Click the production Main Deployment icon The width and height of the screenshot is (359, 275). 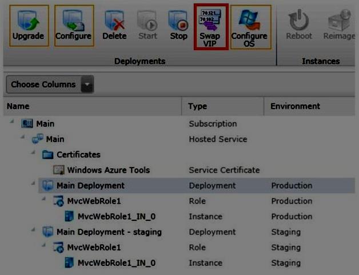tap(48, 185)
